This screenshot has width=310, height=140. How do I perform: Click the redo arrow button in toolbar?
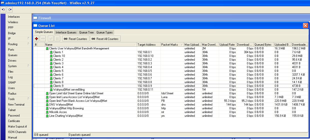(10, 10)
